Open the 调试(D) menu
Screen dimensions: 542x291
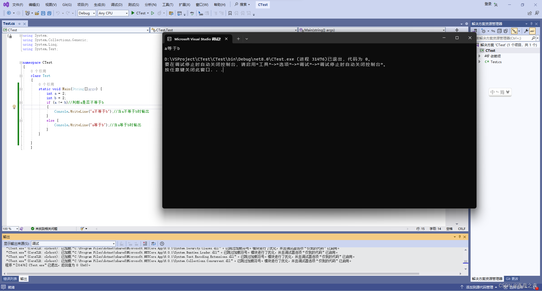tap(117, 5)
